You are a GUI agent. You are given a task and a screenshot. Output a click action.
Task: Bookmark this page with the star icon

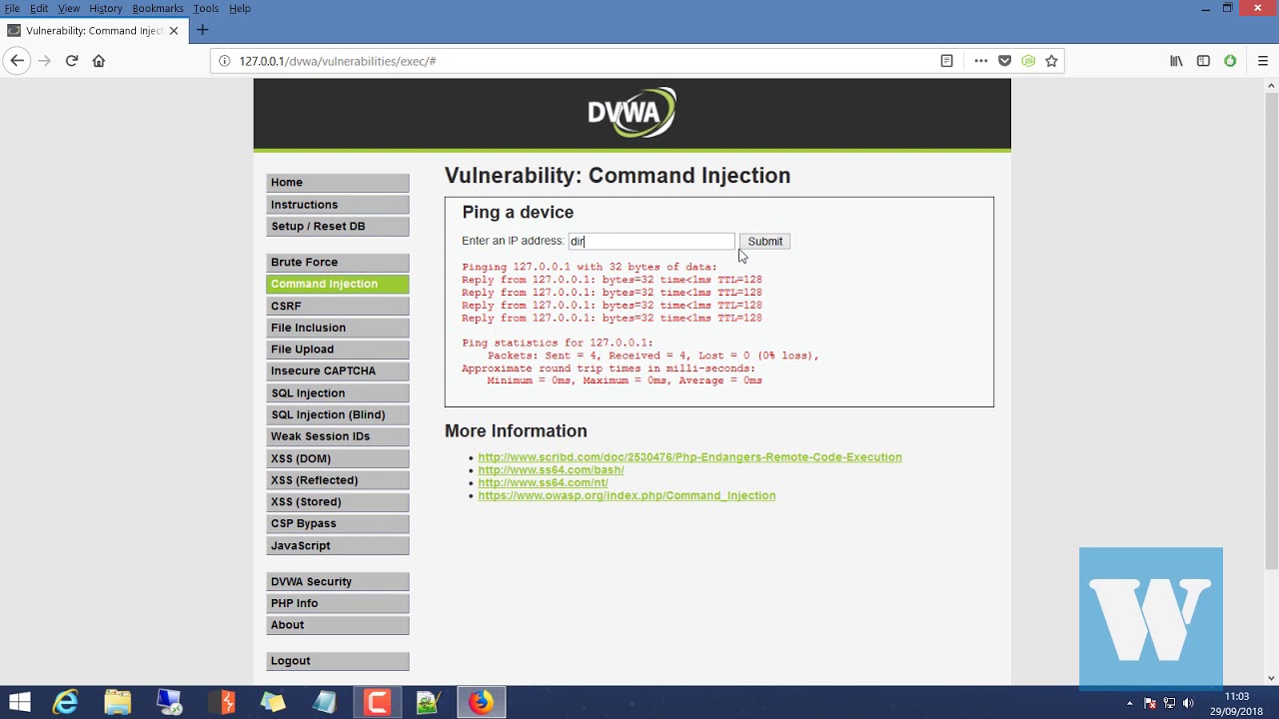coord(1051,61)
